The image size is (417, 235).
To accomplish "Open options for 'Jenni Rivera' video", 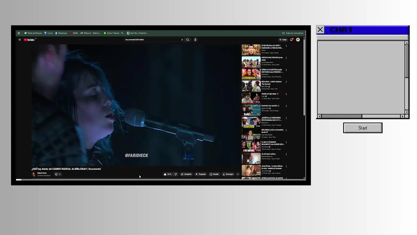I will pyautogui.click(x=286, y=166).
